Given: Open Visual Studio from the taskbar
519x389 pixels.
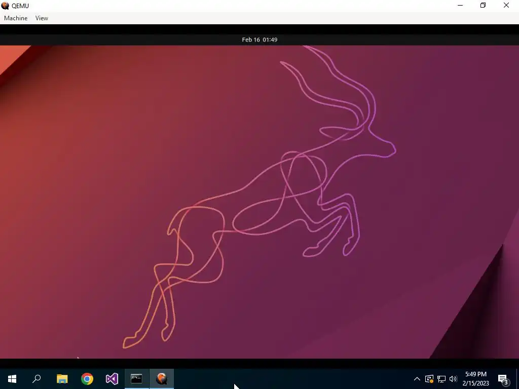Looking at the screenshot, I should (112, 379).
